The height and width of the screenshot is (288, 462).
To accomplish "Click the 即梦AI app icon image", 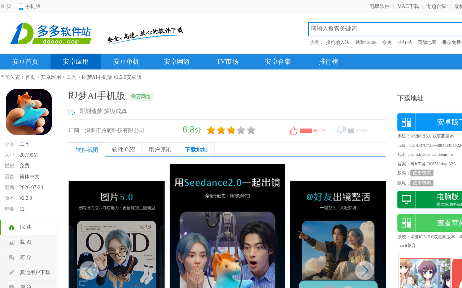I will click(29, 112).
